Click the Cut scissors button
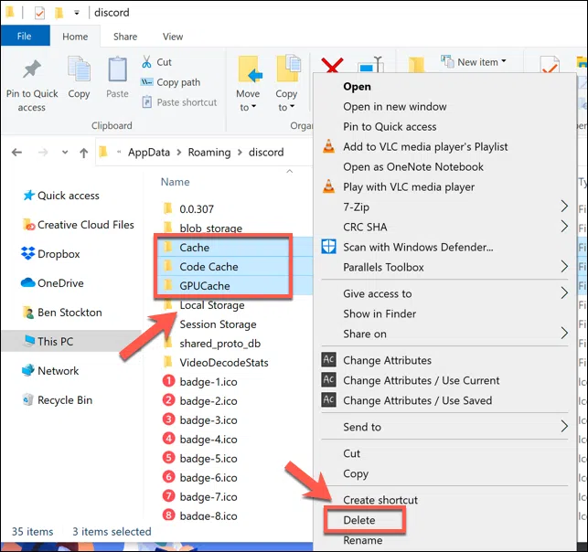 pos(156,62)
